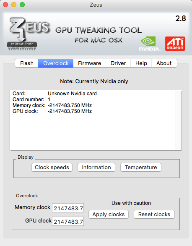Click the card info output scrollbar
Screen dimensions: 192x246
click(178, 120)
